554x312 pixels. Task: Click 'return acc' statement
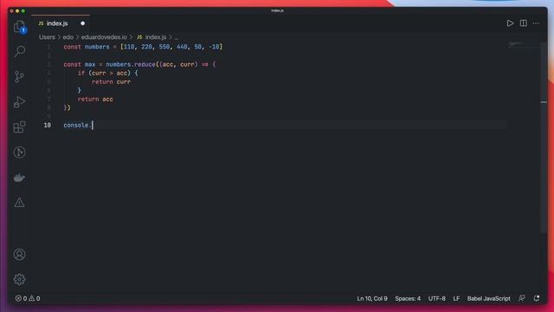[95, 100]
